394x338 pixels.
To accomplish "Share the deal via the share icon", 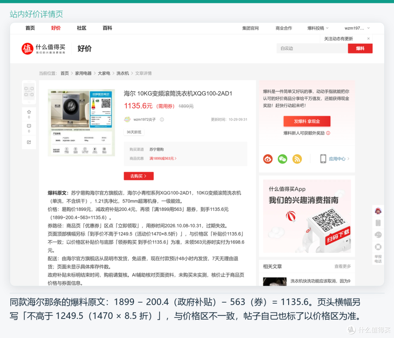I will click(x=29, y=142).
